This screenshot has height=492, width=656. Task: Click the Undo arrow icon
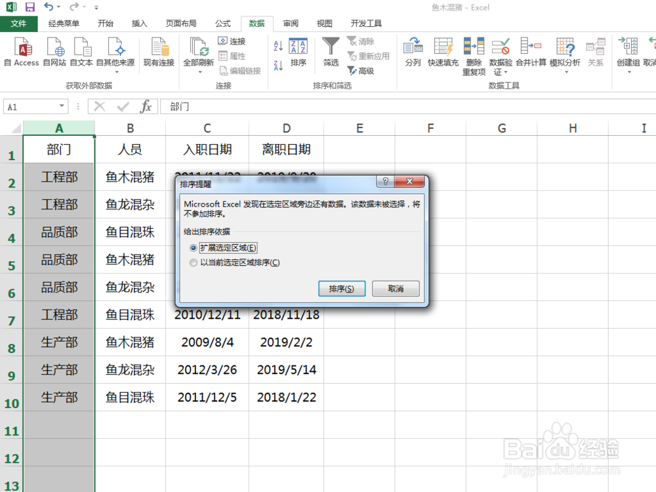49,7
